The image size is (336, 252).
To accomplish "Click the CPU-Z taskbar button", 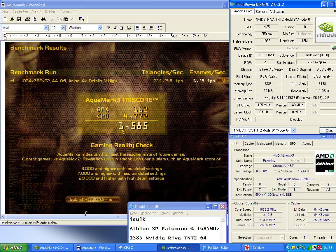I will (x=136, y=248).
